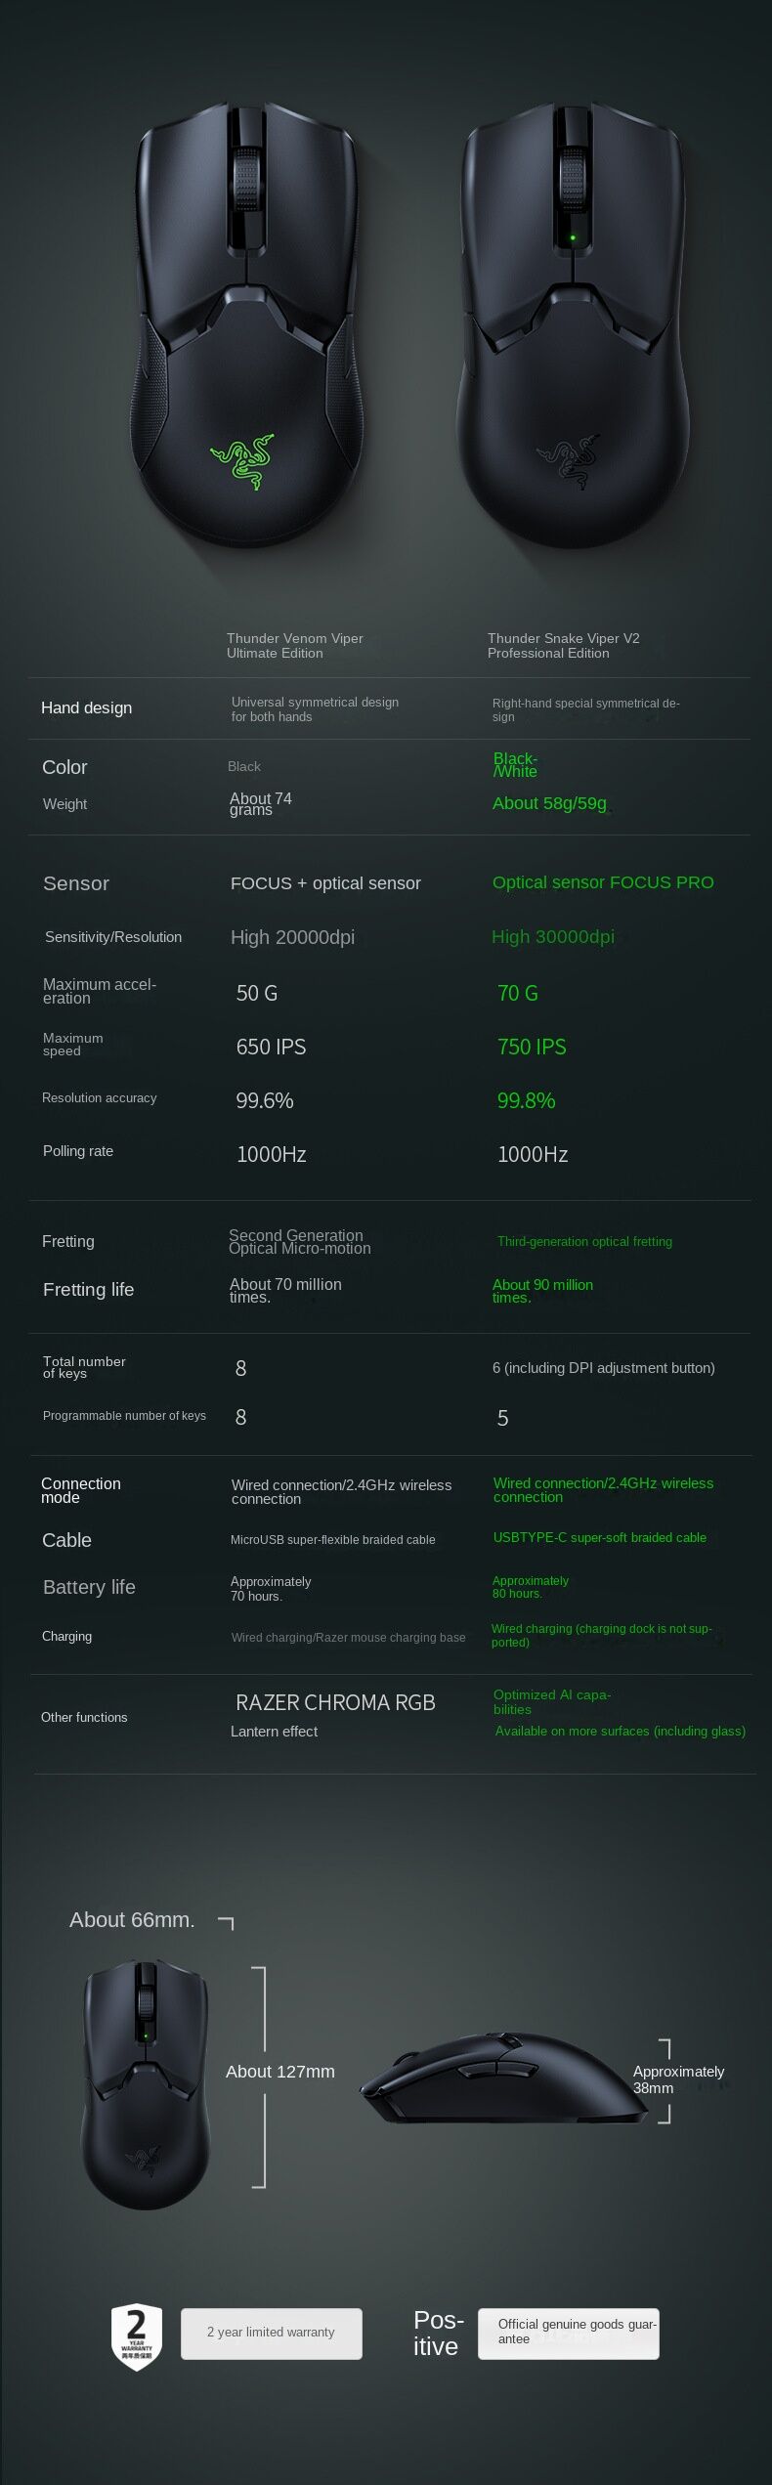Click the "About 127mm" length label
The height and width of the screenshot is (2485, 772).
(279, 2072)
